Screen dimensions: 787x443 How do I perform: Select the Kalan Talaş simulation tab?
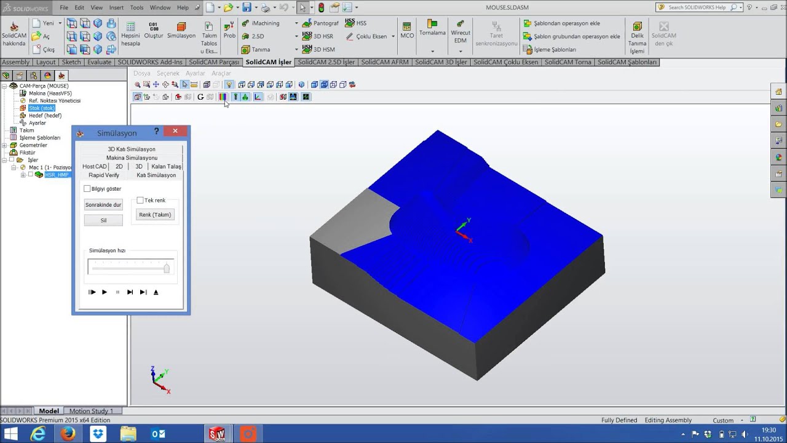tap(166, 167)
